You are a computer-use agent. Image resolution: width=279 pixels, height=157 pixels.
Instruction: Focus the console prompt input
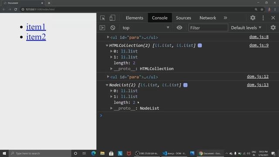click(189, 116)
